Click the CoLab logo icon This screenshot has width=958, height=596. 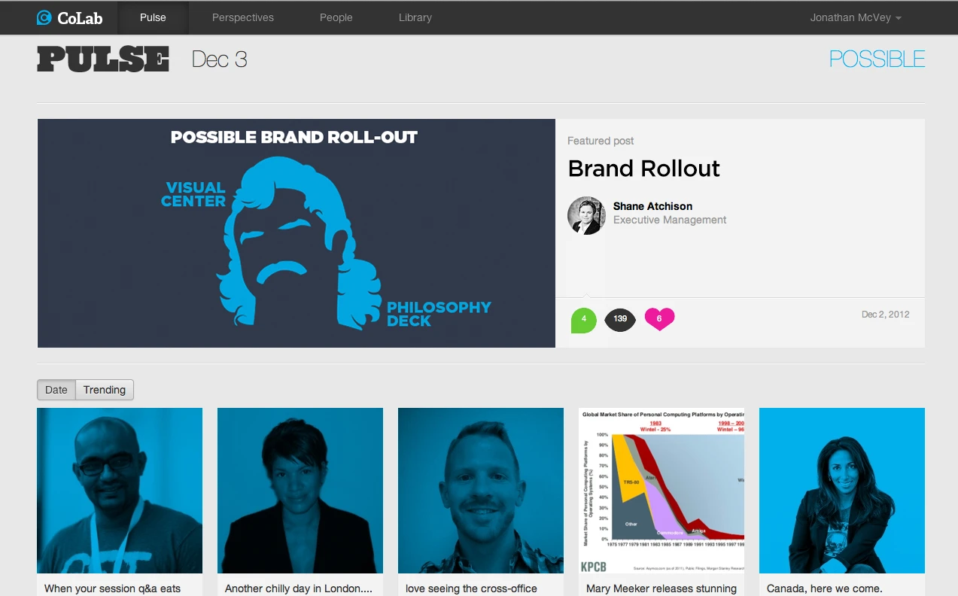[x=45, y=17]
